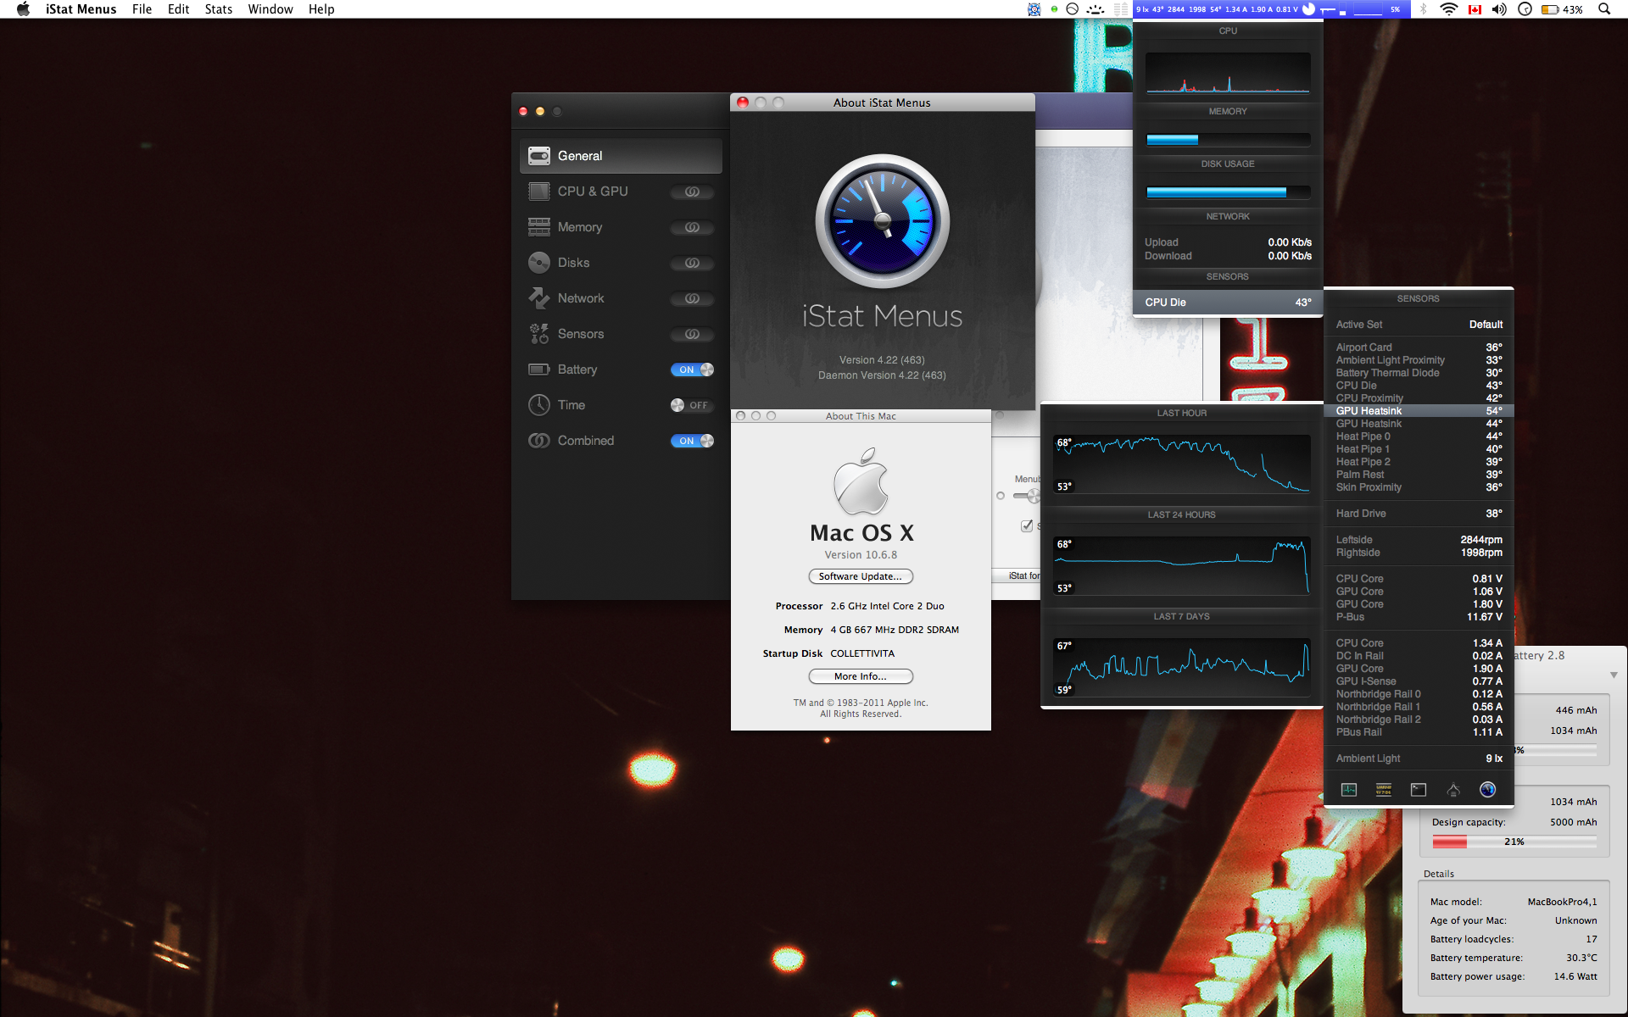The image size is (1628, 1017).
Task: Click the Disks icon in sidebar
Action: click(539, 263)
